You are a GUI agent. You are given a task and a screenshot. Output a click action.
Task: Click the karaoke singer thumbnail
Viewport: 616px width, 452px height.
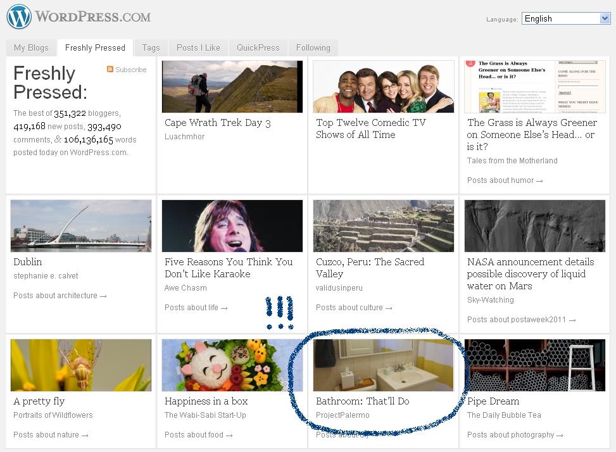pos(232,226)
